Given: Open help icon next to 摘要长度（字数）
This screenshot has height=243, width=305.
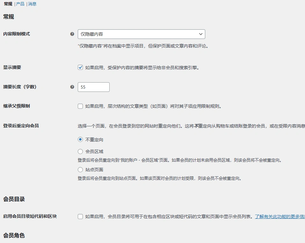Looking at the screenshot, I should pyautogui.click(x=72, y=87).
